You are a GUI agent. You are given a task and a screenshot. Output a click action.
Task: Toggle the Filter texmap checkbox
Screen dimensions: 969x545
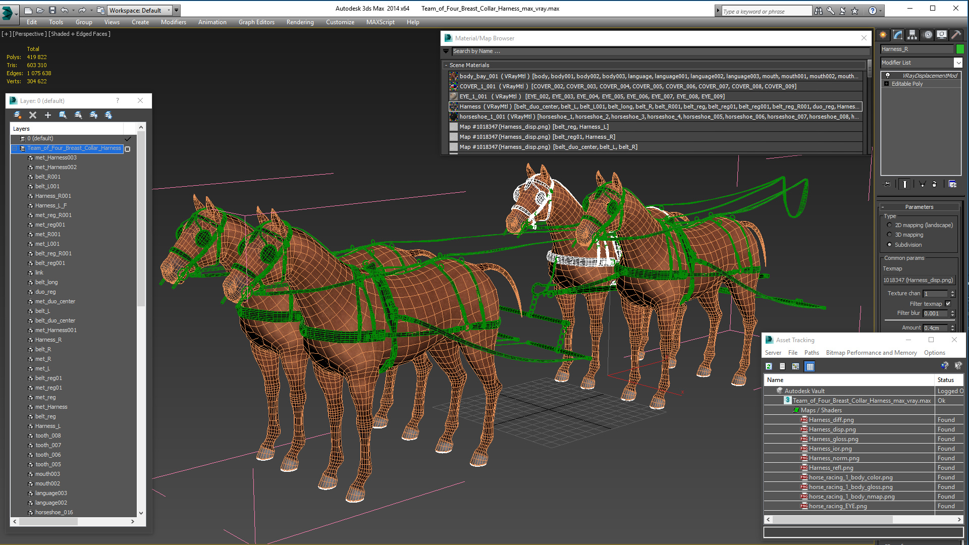tap(948, 304)
